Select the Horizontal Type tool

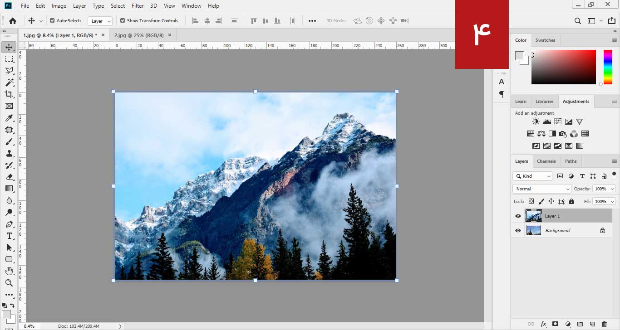9,236
